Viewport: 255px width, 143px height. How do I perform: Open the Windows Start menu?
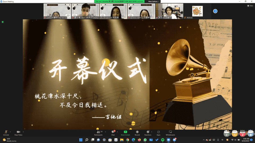(x=81, y=140)
